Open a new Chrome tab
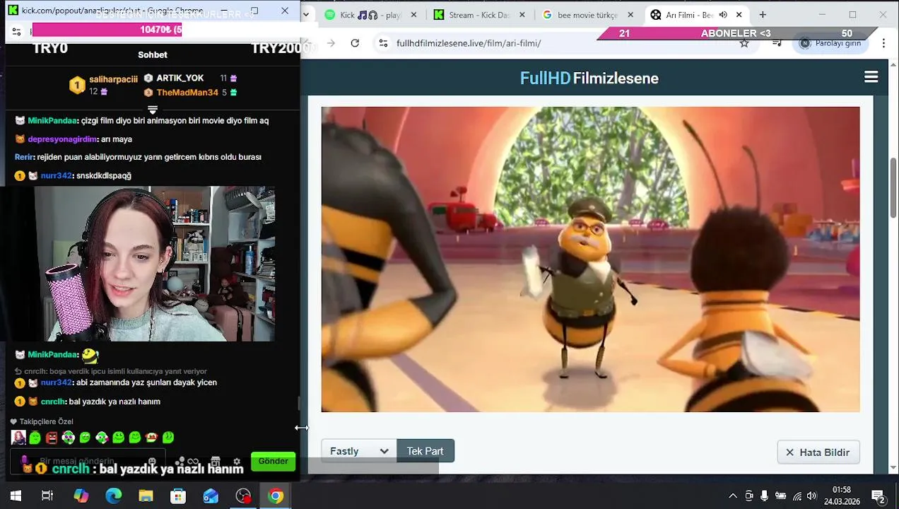 click(763, 15)
